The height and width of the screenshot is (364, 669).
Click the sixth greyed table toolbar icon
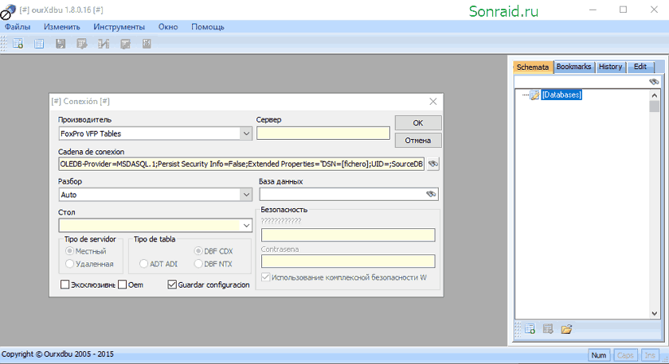(125, 44)
